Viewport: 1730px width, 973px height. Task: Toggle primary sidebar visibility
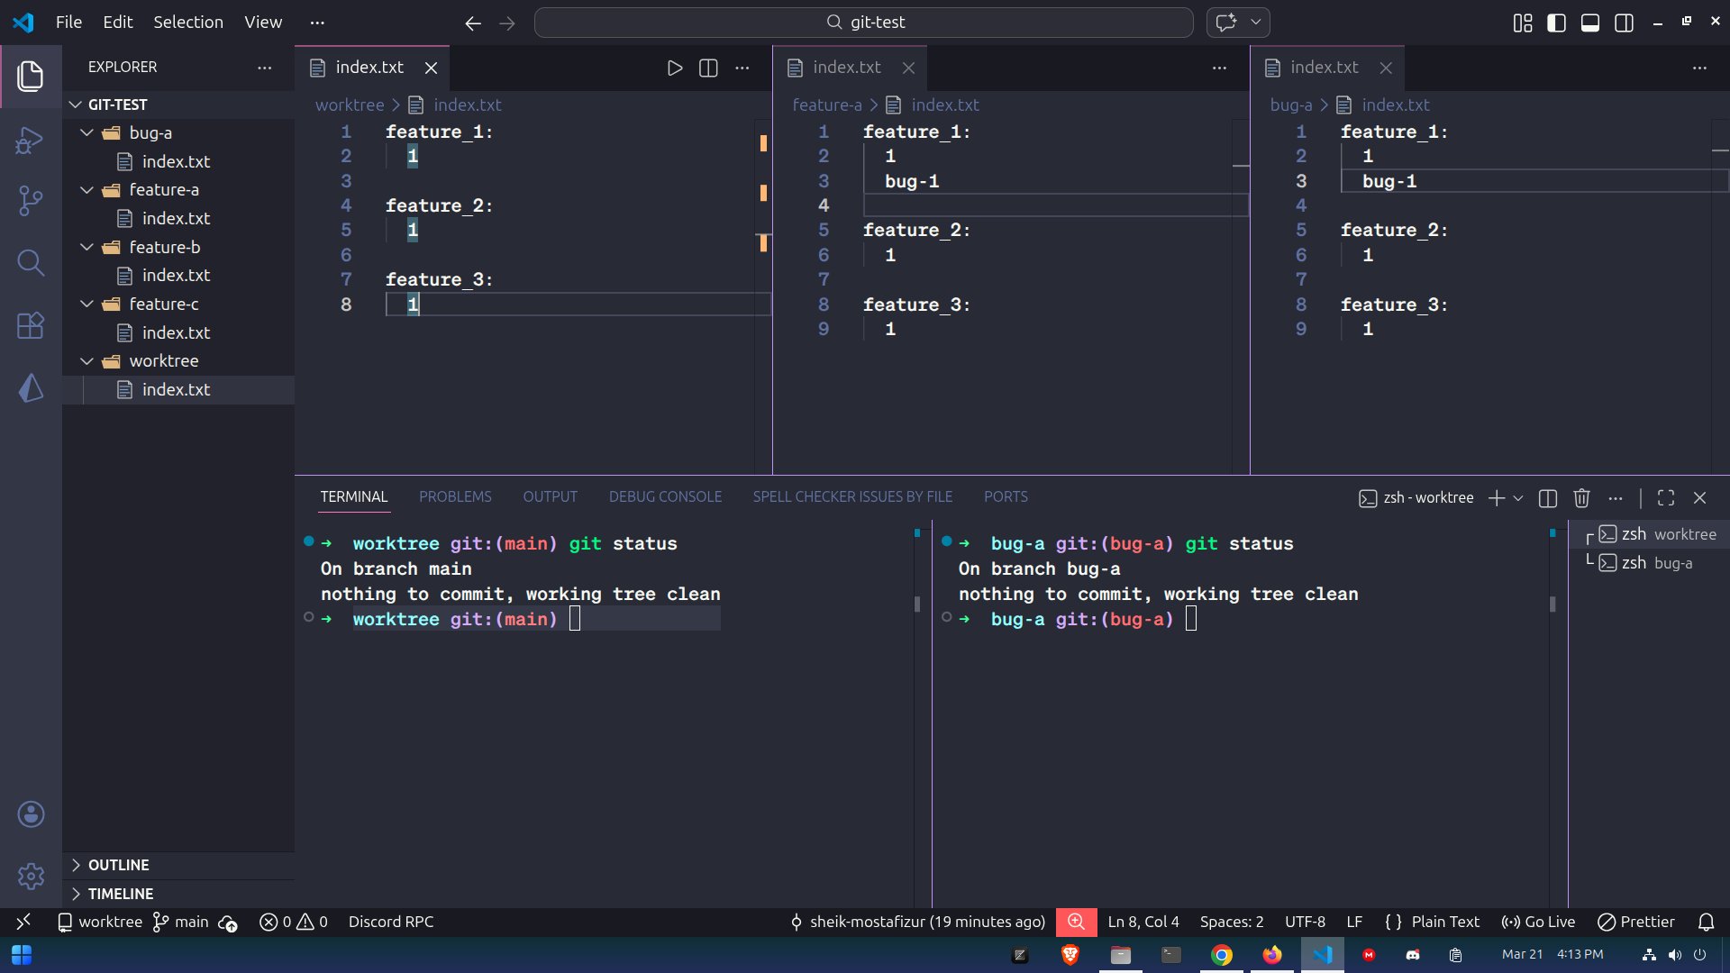pos(1556,23)
